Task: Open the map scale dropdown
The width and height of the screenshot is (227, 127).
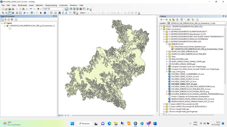Action: click(63, 9)
